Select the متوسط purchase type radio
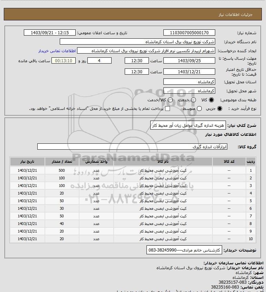Image resolution: width=266 pixels, height=292 pixels. pyautogui.click(x=199, y=109)
